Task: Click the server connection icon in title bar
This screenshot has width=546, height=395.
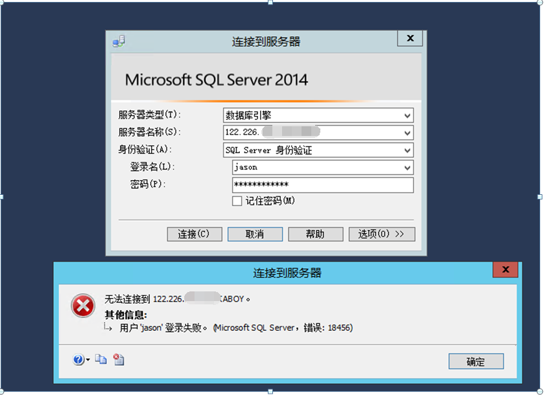Action: [119, 41]
